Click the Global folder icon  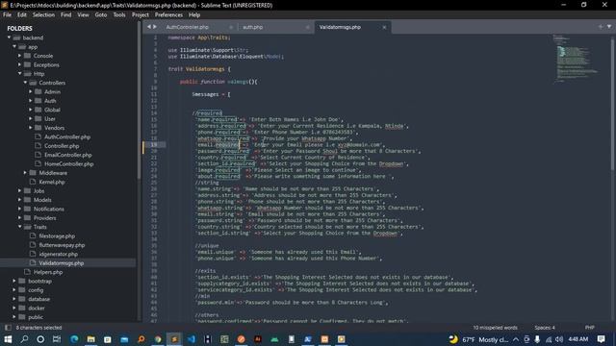(x=38, y=110)
